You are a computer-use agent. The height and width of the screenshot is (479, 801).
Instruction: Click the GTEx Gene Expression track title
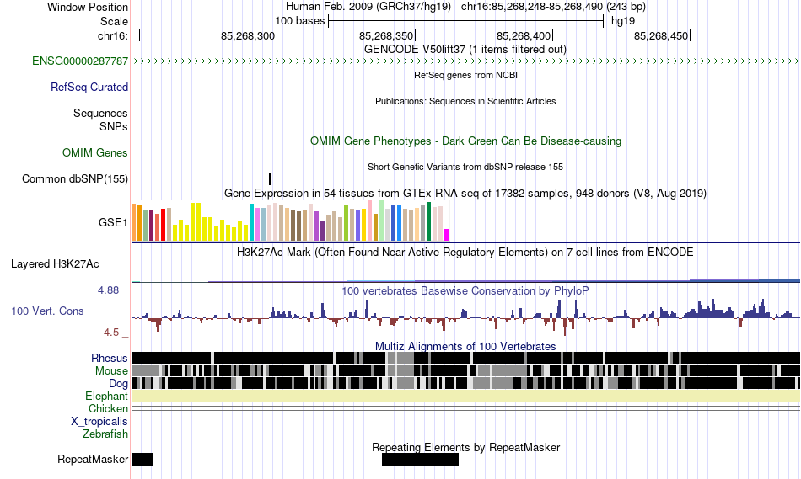465,194
